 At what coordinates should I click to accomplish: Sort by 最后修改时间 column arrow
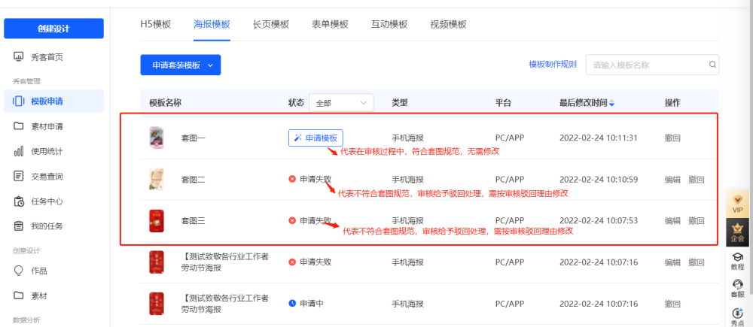pyautogui.click(x=612, y=103)
